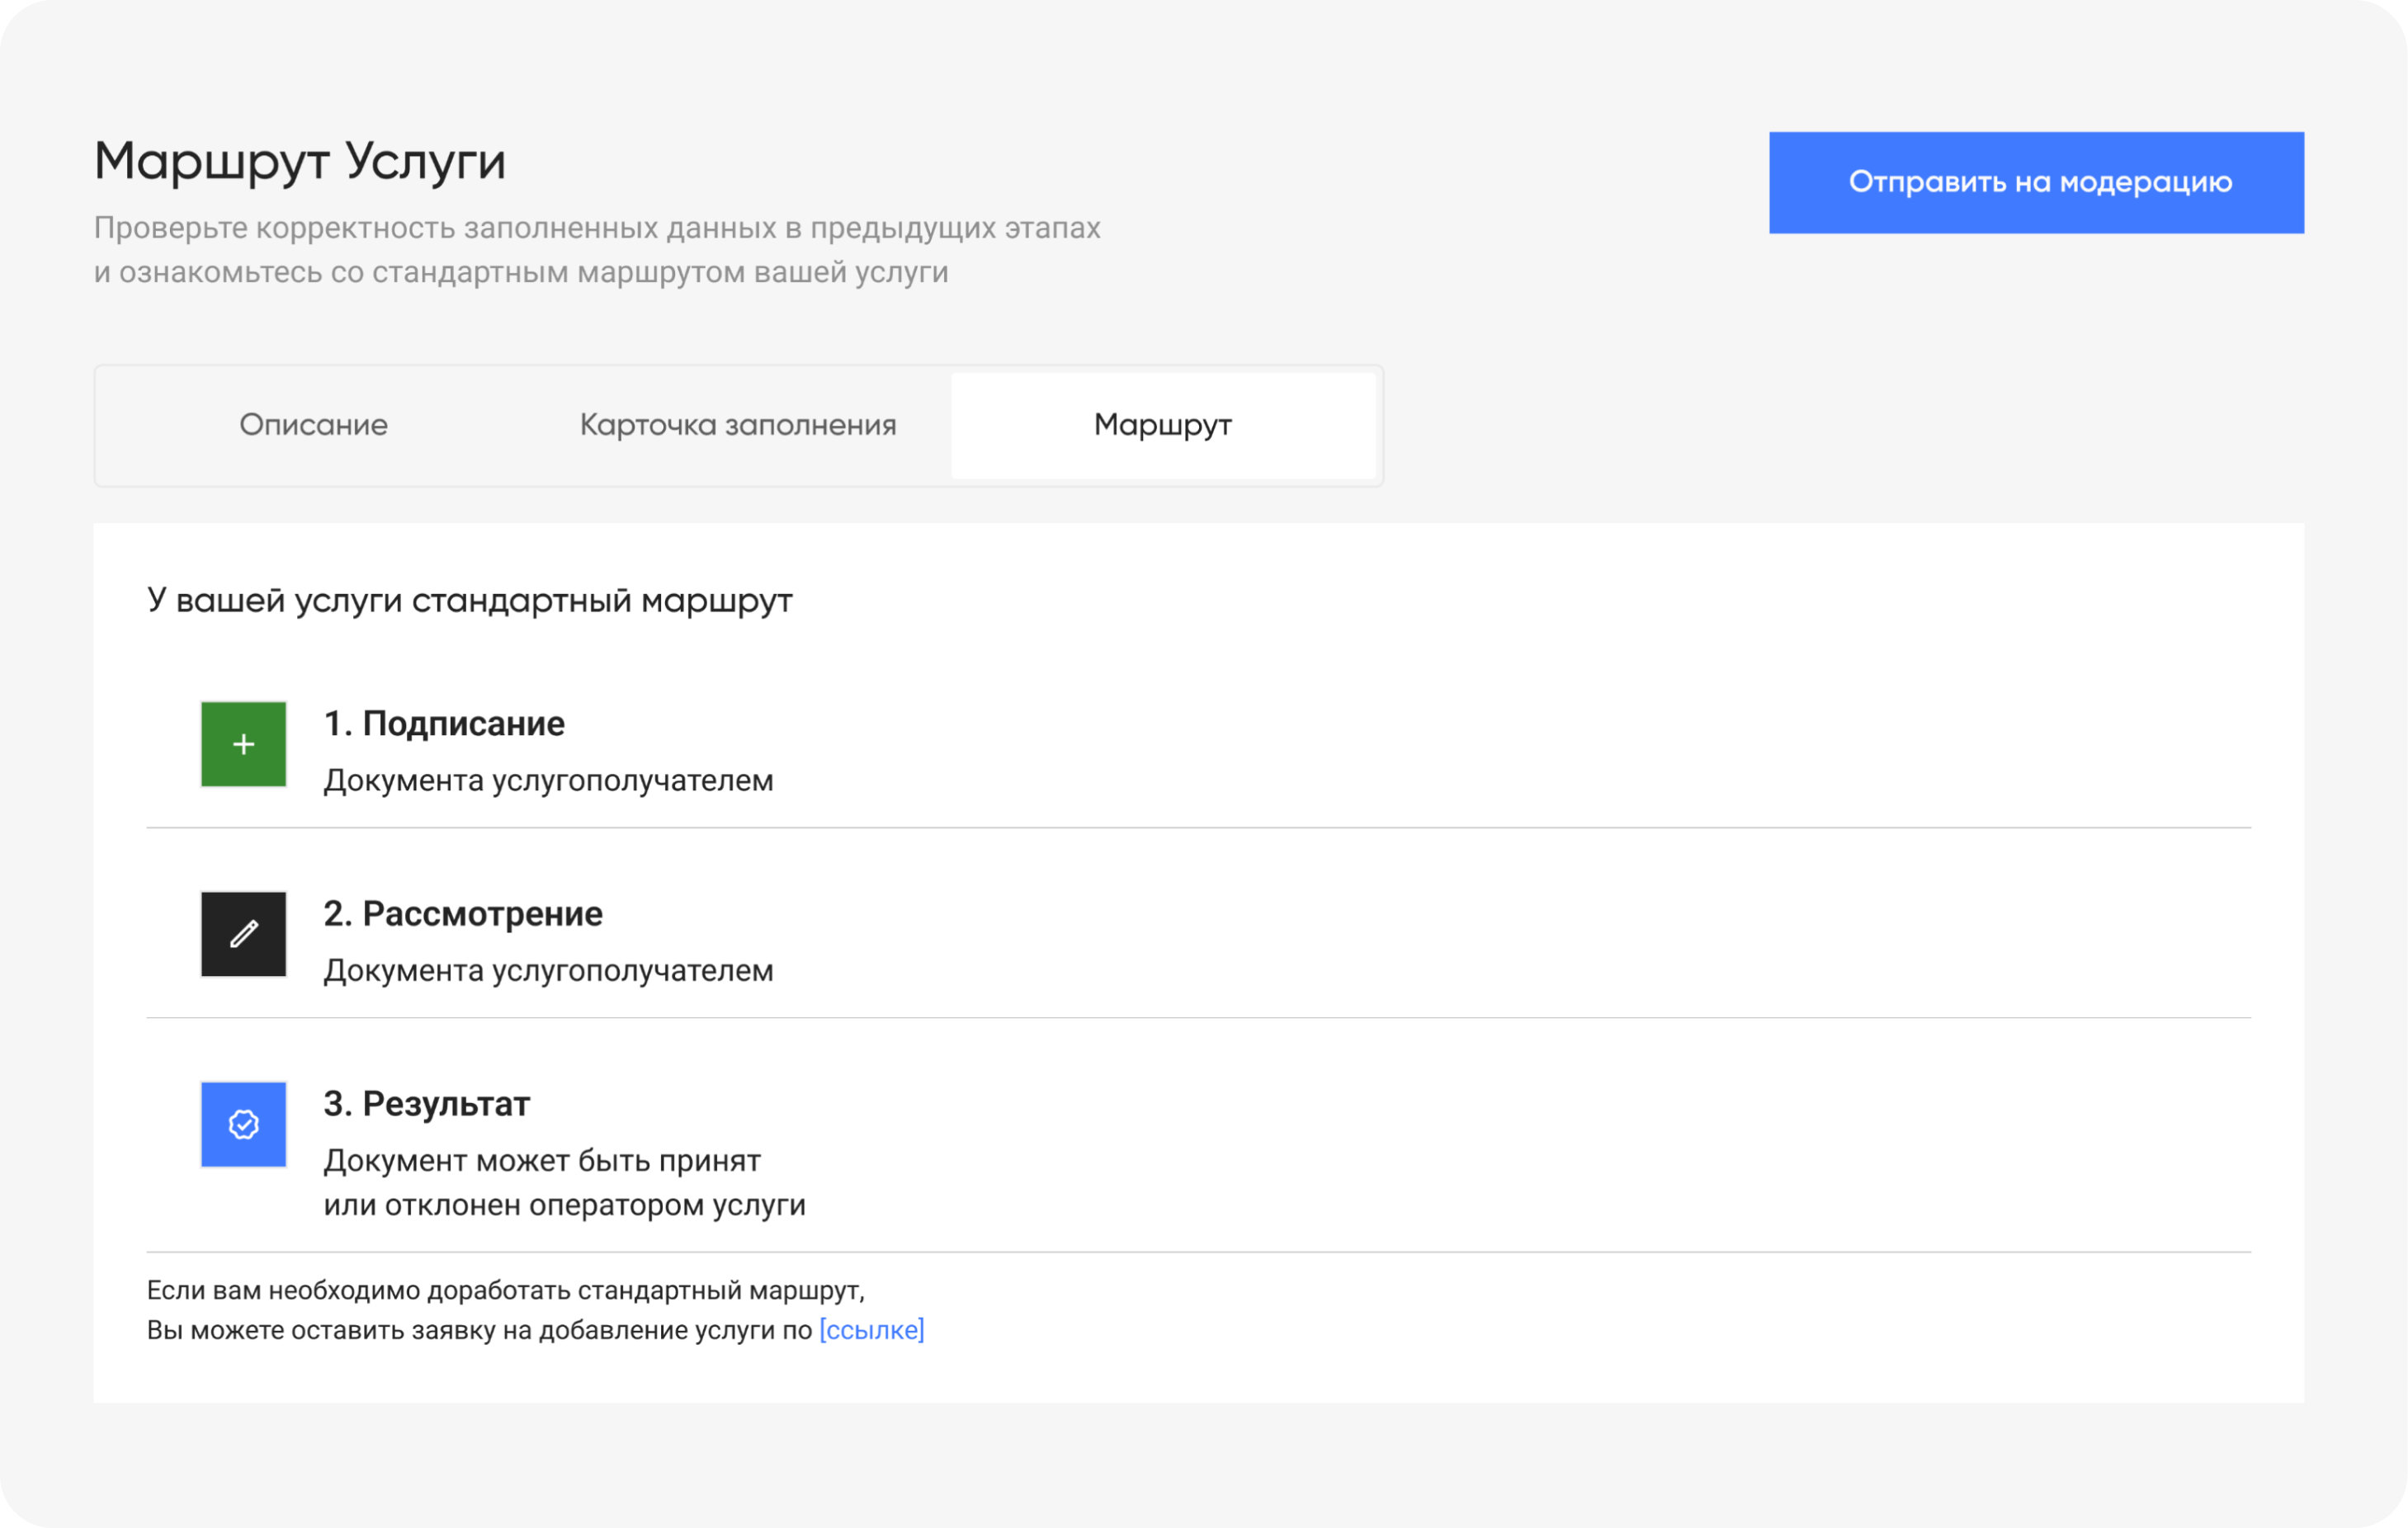Open the Описание tab

click(x=313, y=425)
